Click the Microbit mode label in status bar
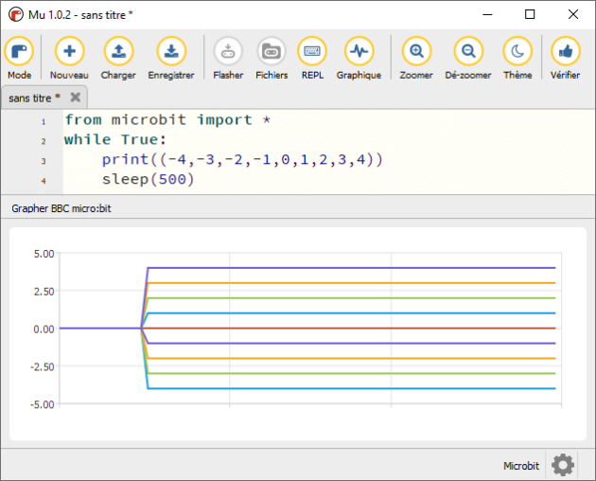Image resolution: width=596 pixels, height=481 pixels. (521, 466)
